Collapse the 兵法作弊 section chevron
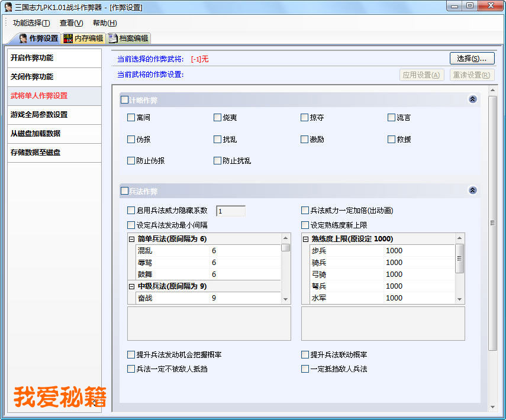The height and width of the screenshot is (420, 506). (x=472, y=190)
